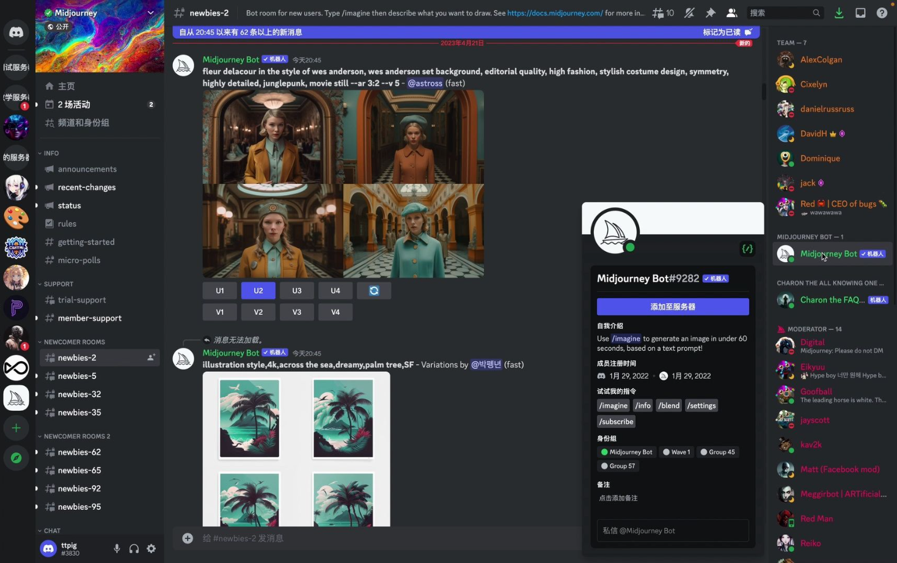Open the status channel
This screenshot has width=897, height=563.
coord(100,206)
